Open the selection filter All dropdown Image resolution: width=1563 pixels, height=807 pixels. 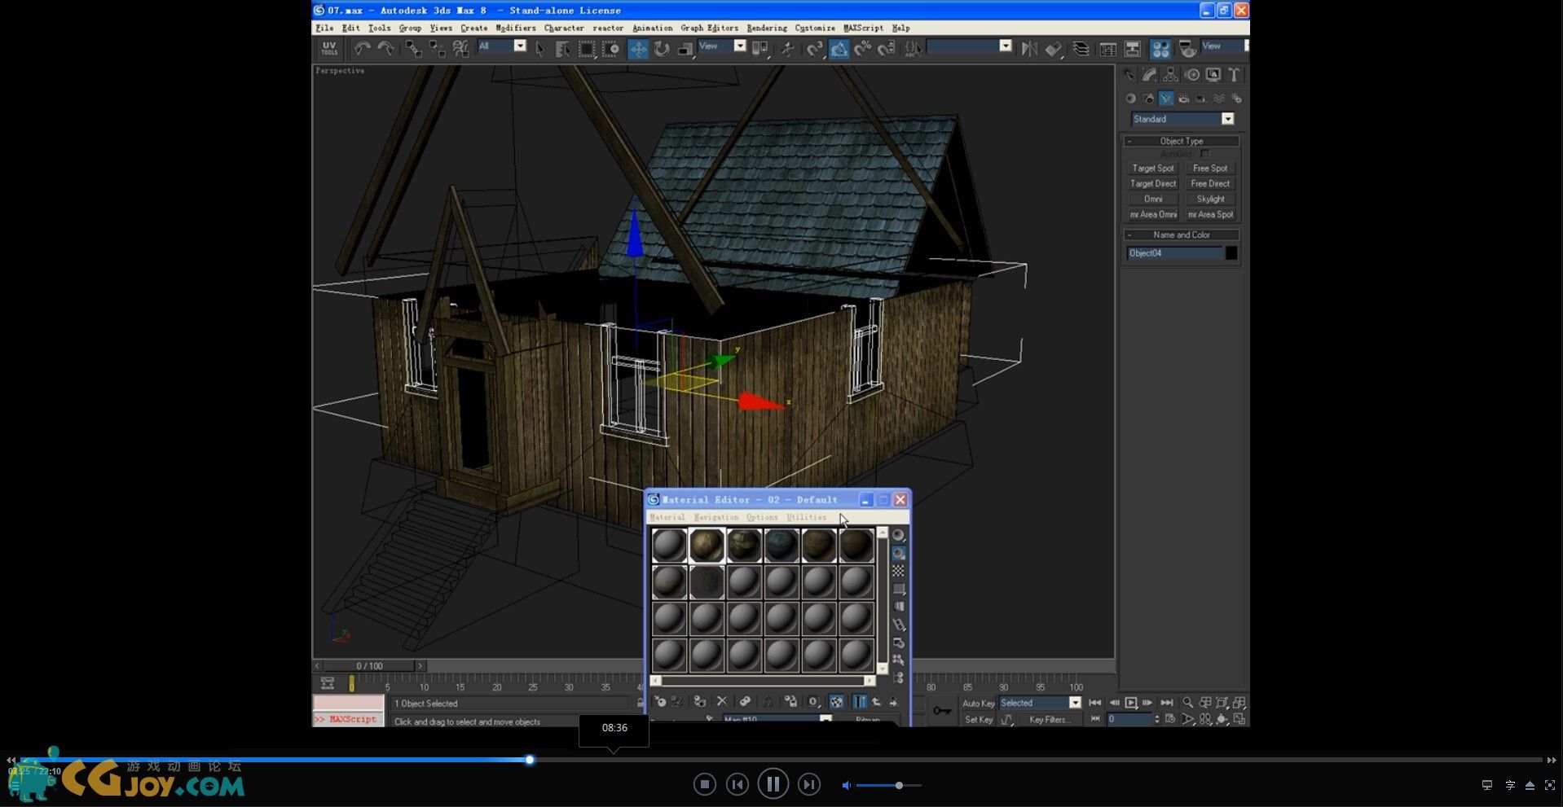502,46
